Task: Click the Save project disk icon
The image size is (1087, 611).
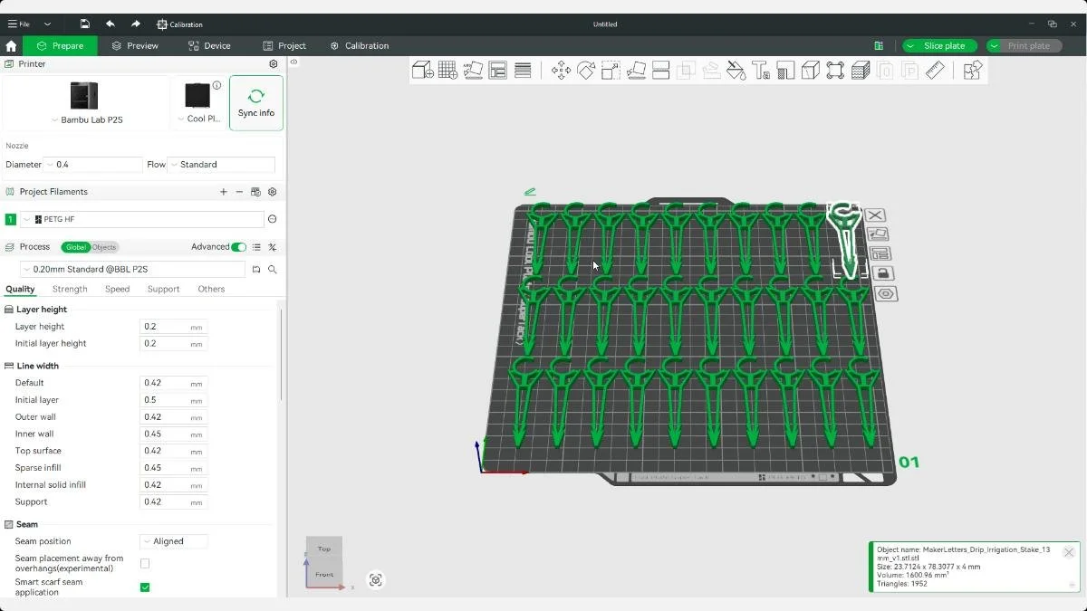Action: pyautogui.click(x=84, y=24)
